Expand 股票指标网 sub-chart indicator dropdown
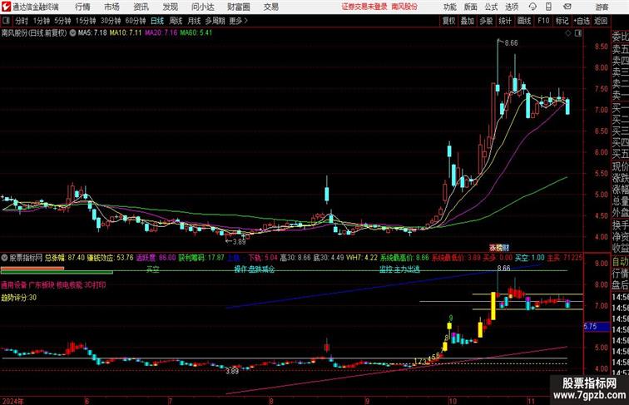The width and height of the screenshot is (629, 405). [x=4, y=258]
